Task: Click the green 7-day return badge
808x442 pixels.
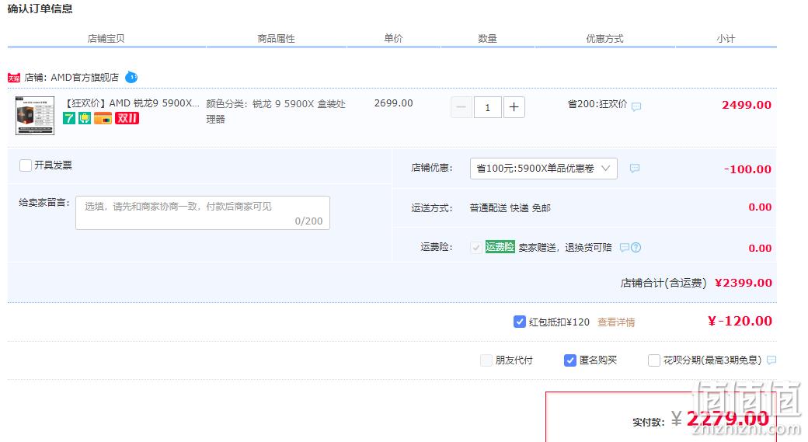Action: coord(69,119)
